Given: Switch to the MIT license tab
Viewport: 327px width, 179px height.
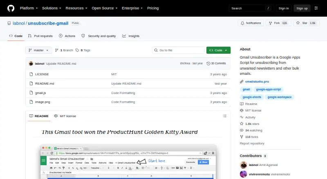Looking at the screenshot, I should (x=65, y=116).
